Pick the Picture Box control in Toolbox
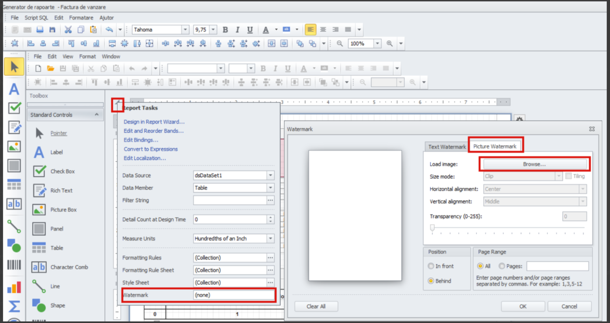 tap(63, 210)
